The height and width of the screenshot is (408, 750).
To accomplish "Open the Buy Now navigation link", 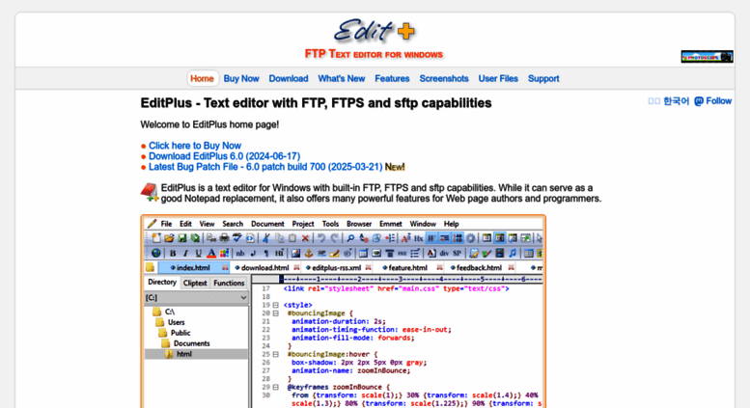I will click(x=241, y=78).
